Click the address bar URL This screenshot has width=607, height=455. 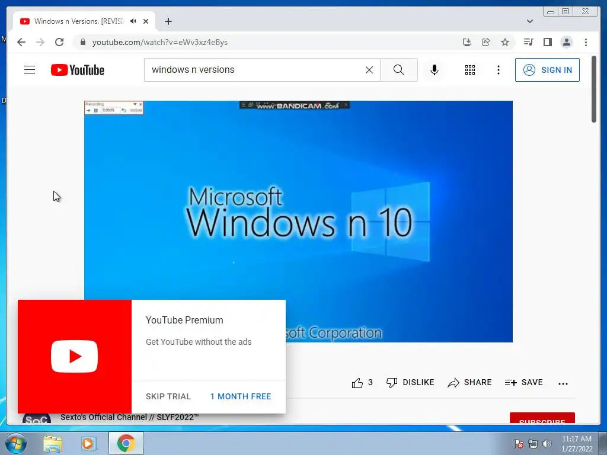[160, 42]
